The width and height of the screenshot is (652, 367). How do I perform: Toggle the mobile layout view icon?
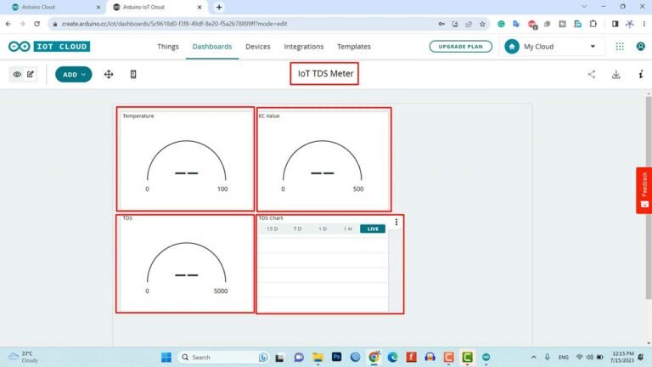click(x=133, y=75)
